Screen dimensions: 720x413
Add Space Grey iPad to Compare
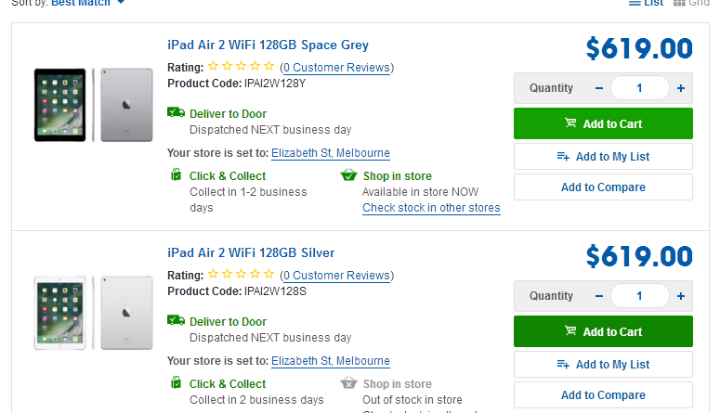(603, 187)
